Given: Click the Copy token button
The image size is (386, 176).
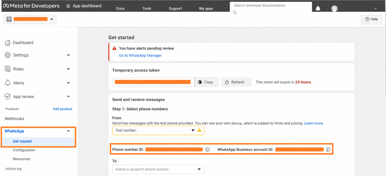Looking at the screenshot, I should [207, 82].
